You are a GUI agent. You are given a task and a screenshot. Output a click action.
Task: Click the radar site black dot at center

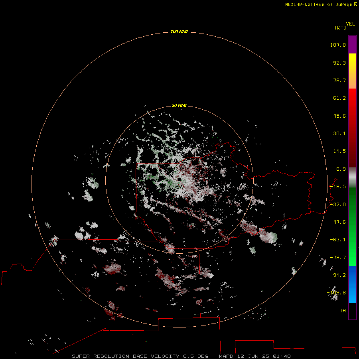[x=179, y=179]
